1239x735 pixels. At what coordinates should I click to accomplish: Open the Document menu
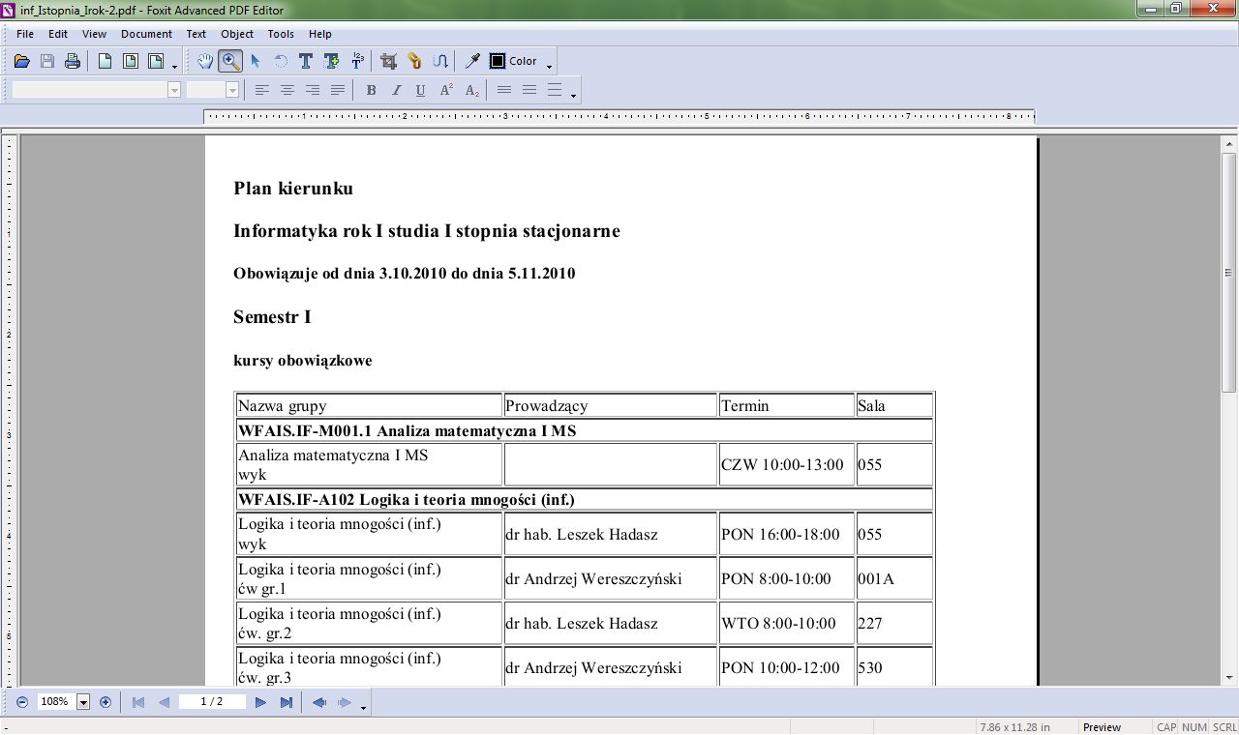146,34
